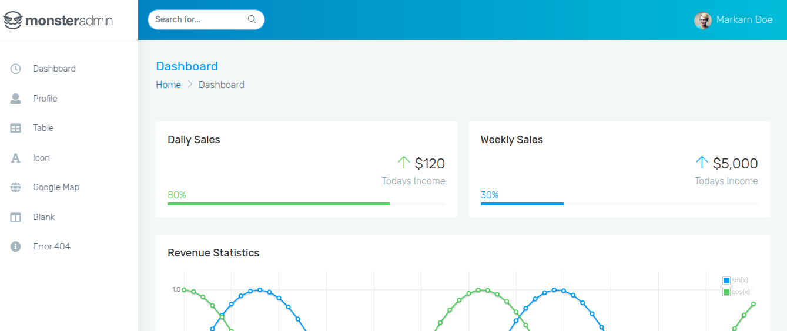This screenshot has height=331, width=787.
Task: Click the info circle icon for Error 404
Action: pyautogui.click(x=16, y=246)
